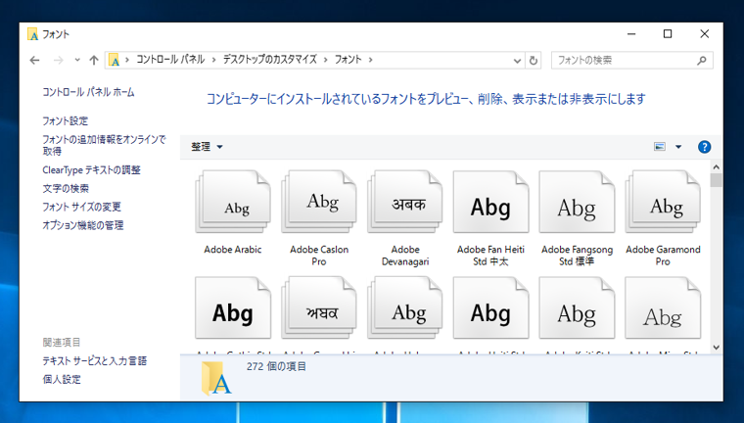Click the scrollbar up arrow
Image resolution: width=744 pixels, height=423 pixels.
[716, 167]
